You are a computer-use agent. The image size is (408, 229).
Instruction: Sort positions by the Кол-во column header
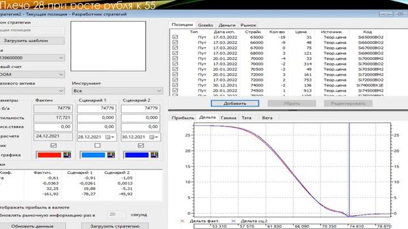click(x=277, y=32)
